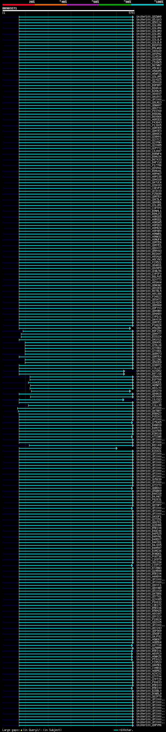Viewport: 166px width, 732px height.
Task: Click the cyan ~100% identity legend segment
Action: 147,5
